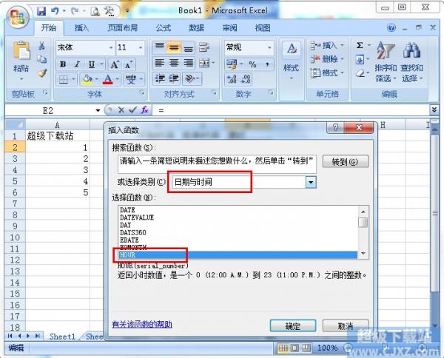Viewport: 444px width, 358px height.
Task: Select the Format Painter brush
Action: coord(42,73)
